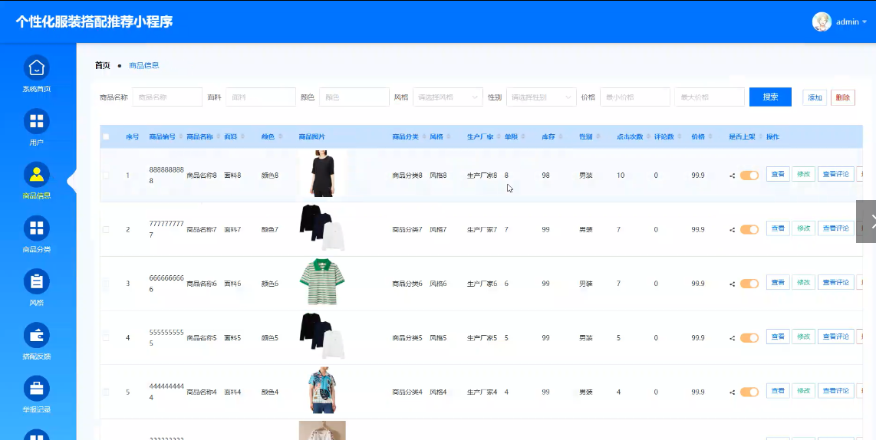Click 修改 button for 商品名称5

tap(803, 337)
